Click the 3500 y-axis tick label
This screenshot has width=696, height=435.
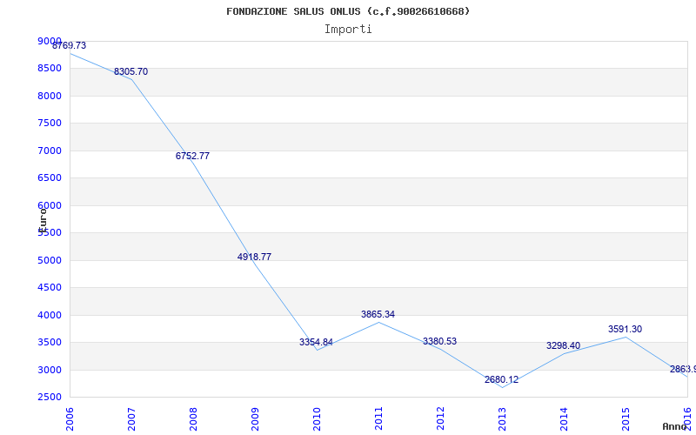50,342
